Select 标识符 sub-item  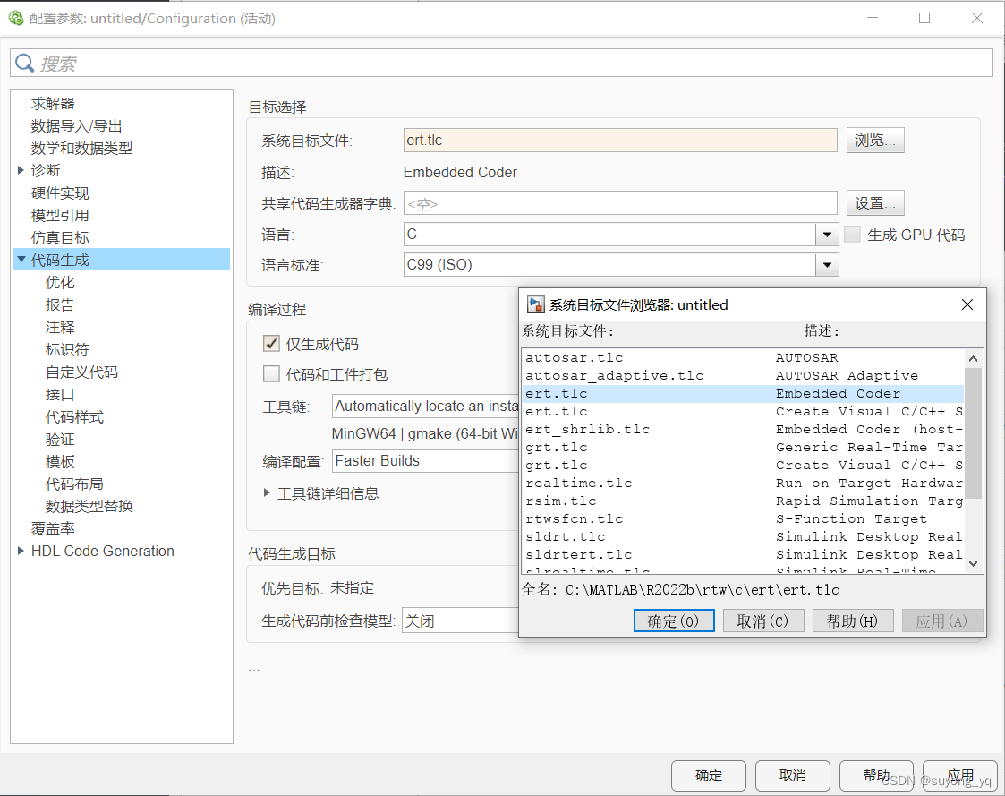click(67, 349)
